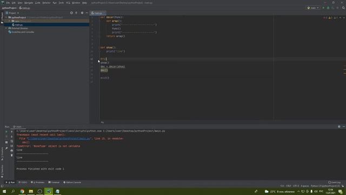Screen dimensions: 346x195
Task: Open Search Everywhere magnifier icon
Action: click(343, 8)
